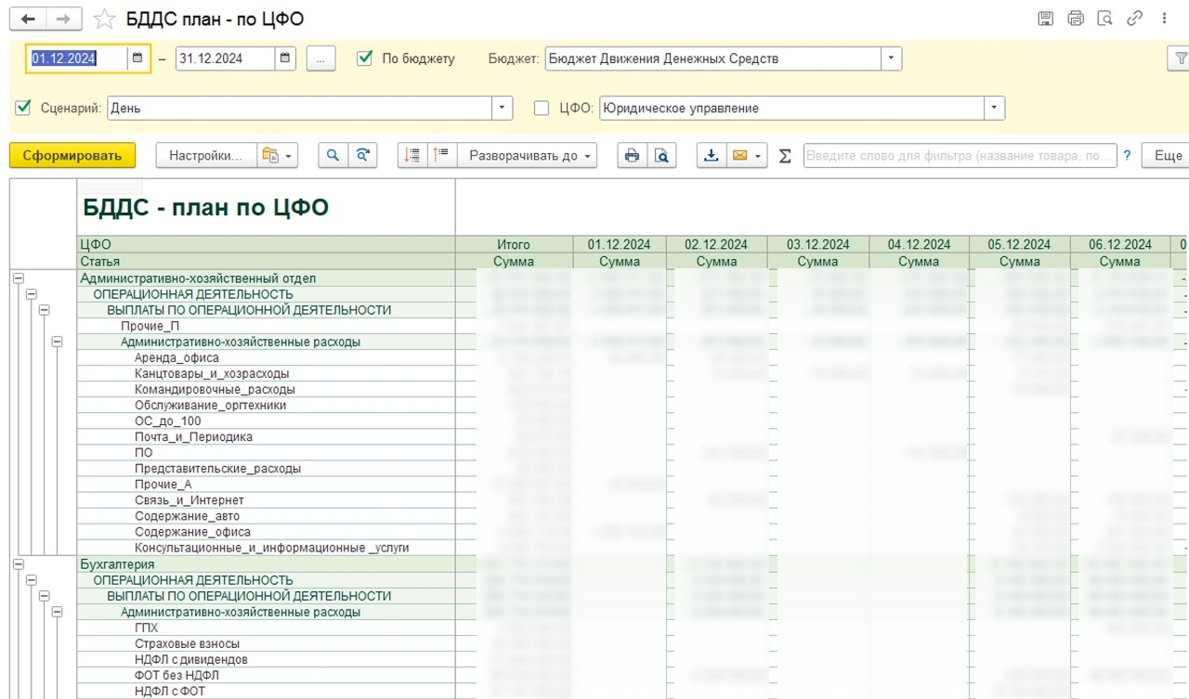The height and width of the screenshot is (699, 1189).
Task: Toggle the "Сценарий" checkbox
Action: pyautogui.click(x=23, y=108)
